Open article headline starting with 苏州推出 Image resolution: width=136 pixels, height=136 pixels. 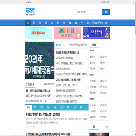pyautogui.click(x=43, y=115)
